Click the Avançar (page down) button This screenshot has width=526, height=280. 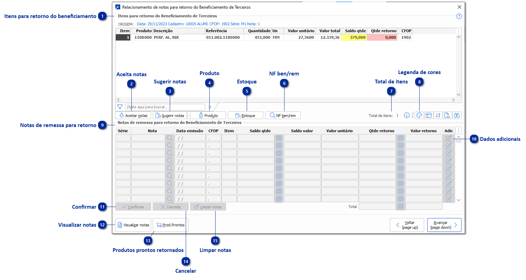(444, 225)
